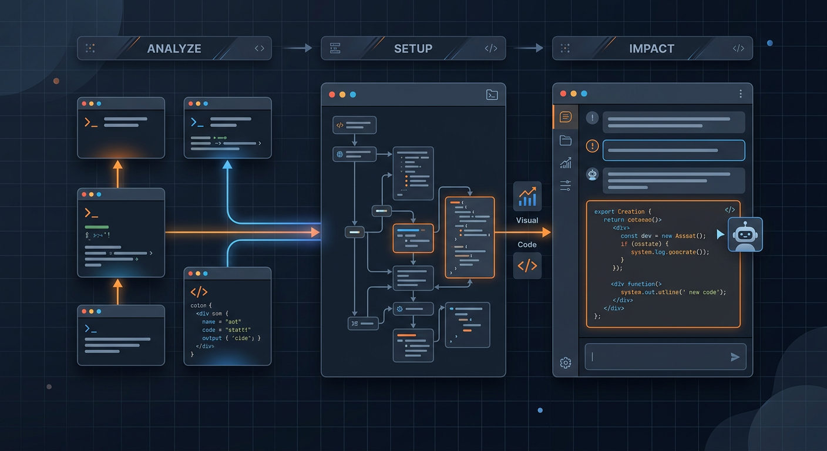Open the Visual chart icon between panels
The width and height of the screenshot is (827, 451).
527,196
